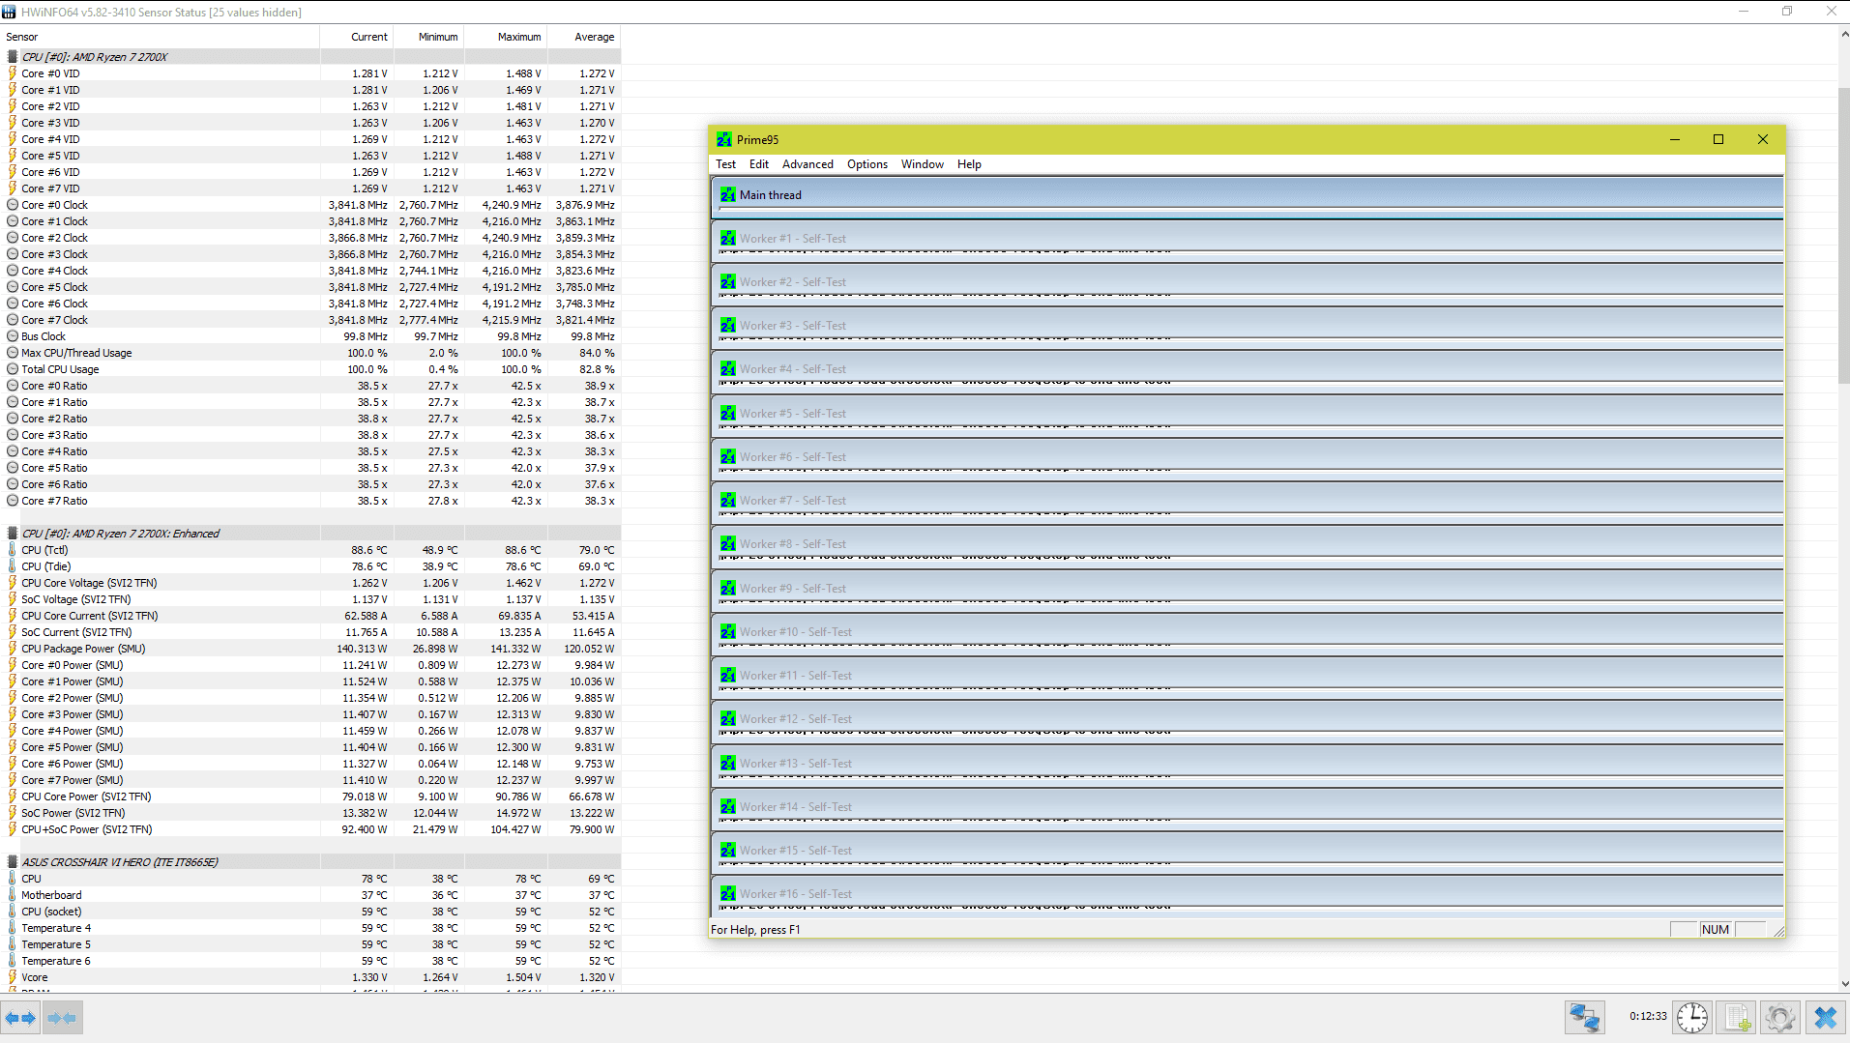The height and width of the screenshot is (1043, 1850).
Task: Open the Advanced menu in Prime95
Action: pyautogui.click(x=808, y=164)
